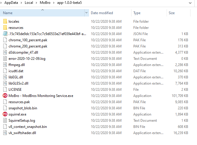
Task: Select chrome_100_percent.pak file name
Action: coord(28,40)
